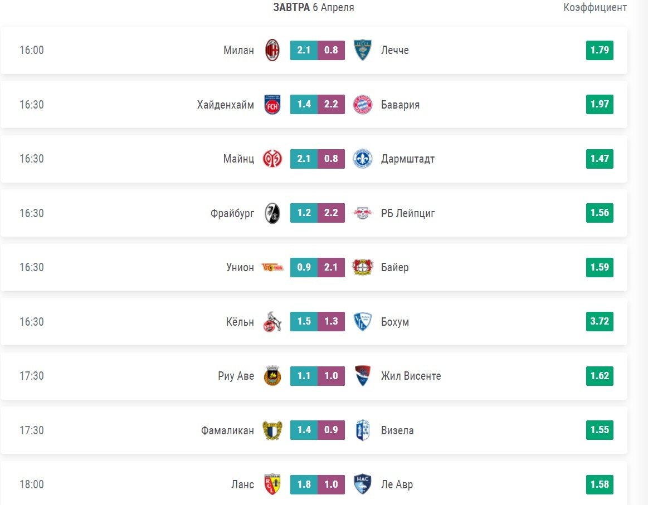Image resolution: width=648 pixels, height=505 pixels.
Task: Select the 1.79 odds for Milan–Lecce
Action: (x=600, y=50)
